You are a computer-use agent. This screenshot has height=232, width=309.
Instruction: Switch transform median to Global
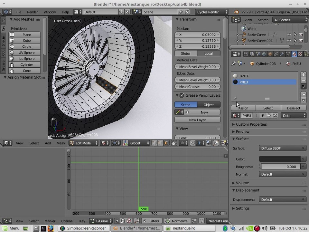[186, 53]
